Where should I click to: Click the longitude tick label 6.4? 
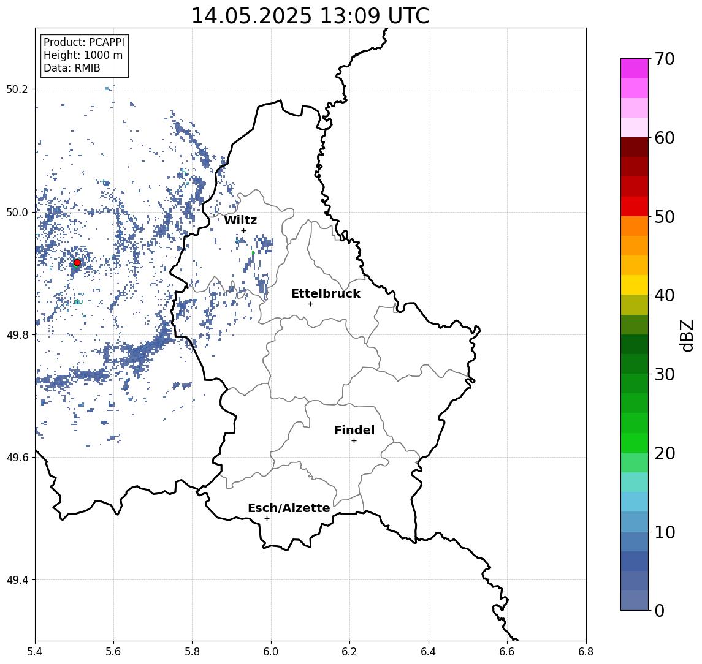[429, 652]
